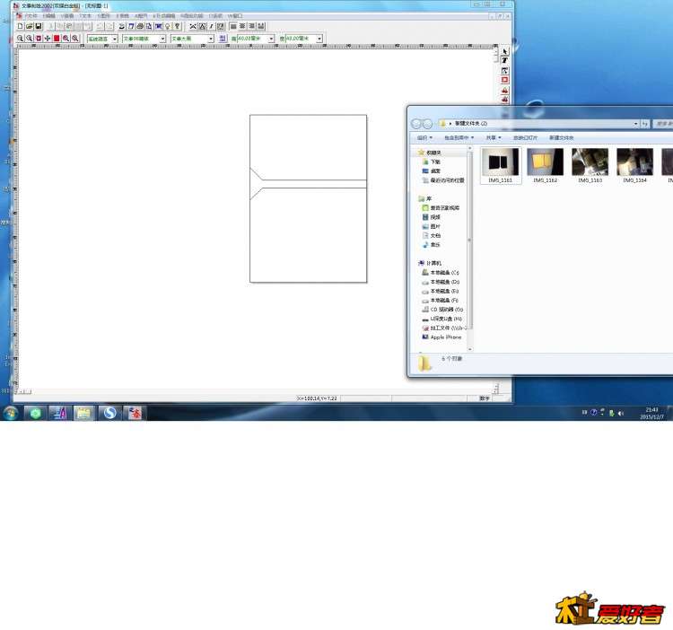Click the Explorer back navigation button
The width and height of the screenshot is (673, 630).
(416, 123)
